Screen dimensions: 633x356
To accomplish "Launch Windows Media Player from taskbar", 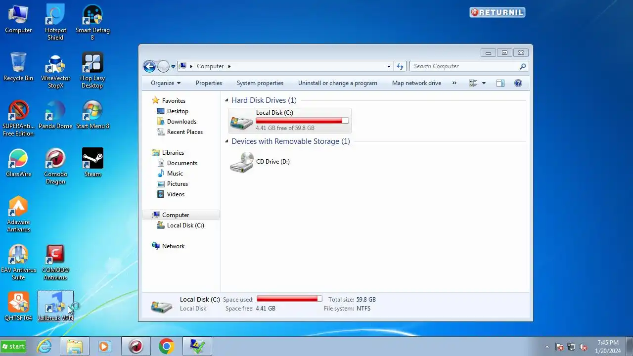I will [x=104, y=347].
